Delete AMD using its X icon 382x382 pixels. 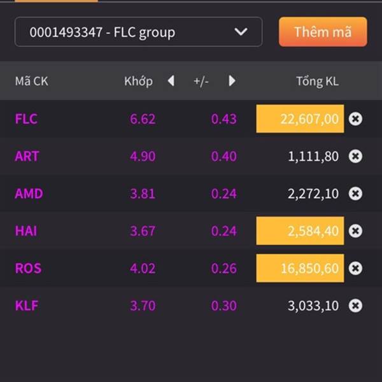coord(355,194)
